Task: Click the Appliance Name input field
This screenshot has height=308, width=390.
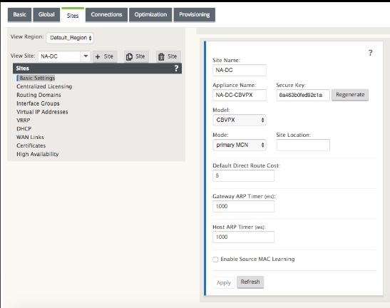Action: click(x=240, y=95)
